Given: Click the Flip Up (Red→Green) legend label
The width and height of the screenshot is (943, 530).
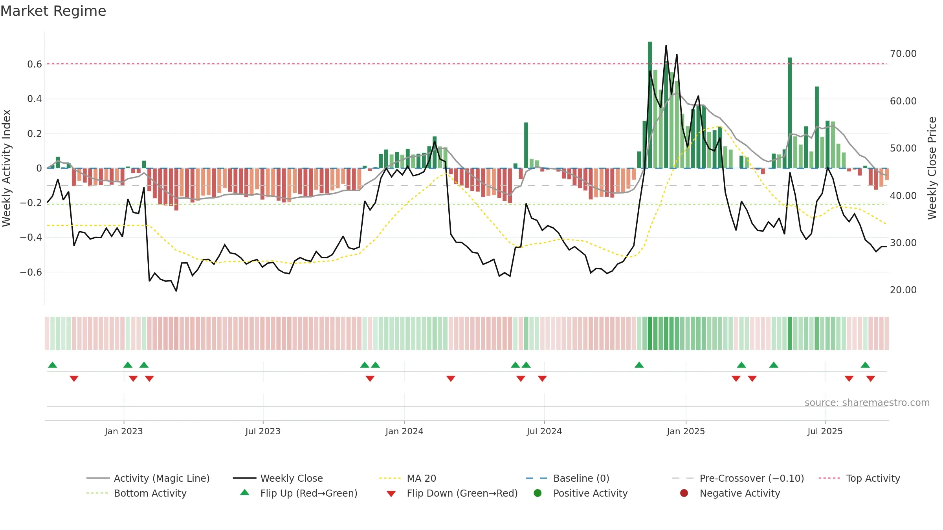Looking at the screenshot, I should point(309,493).
